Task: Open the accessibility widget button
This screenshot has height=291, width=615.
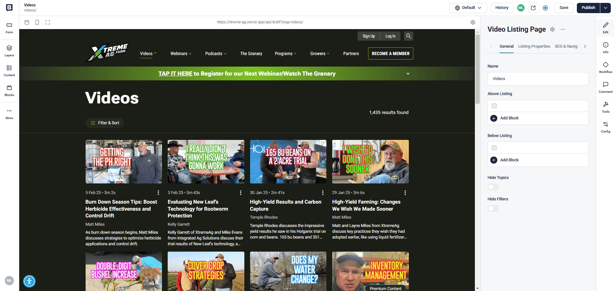Action: coord(29,281)
